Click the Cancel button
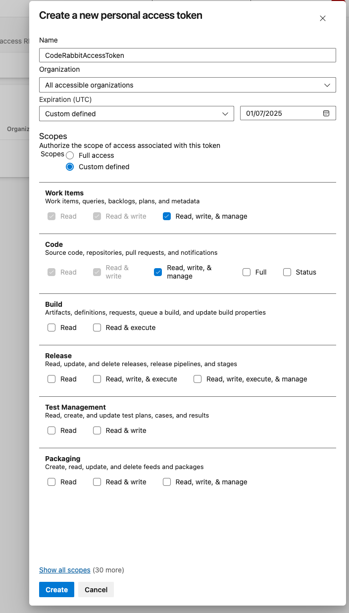349x613 pixels. point(96,589)
